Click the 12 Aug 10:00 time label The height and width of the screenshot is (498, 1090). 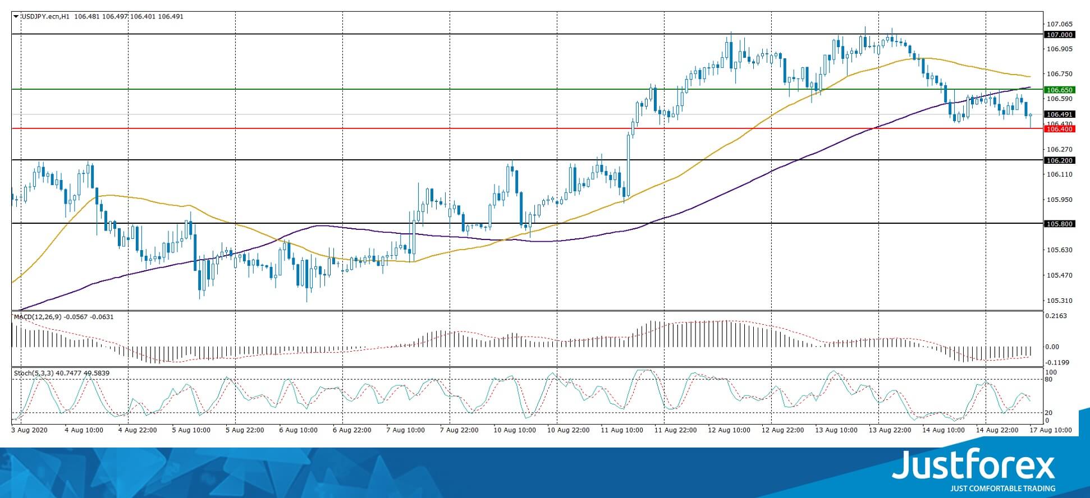pyautogui.click(x=729, y=430)
